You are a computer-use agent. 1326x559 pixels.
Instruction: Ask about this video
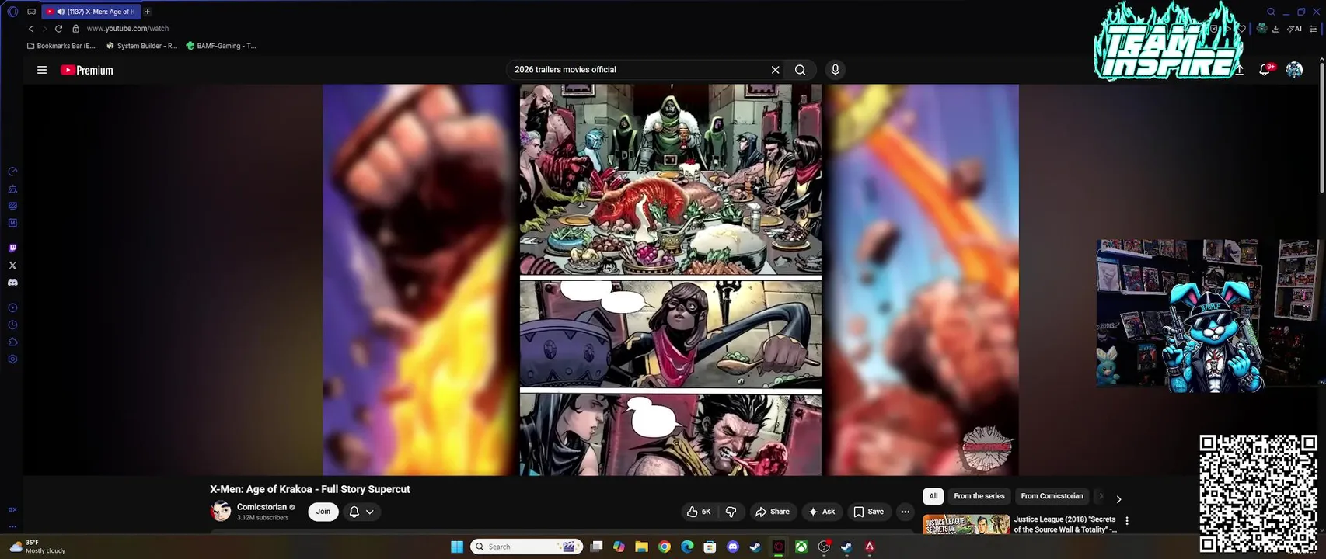tap(822, 512)
